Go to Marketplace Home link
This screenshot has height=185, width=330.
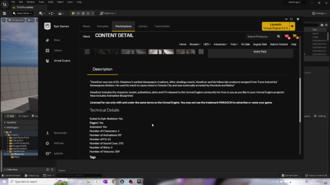[x=183, y=44]
